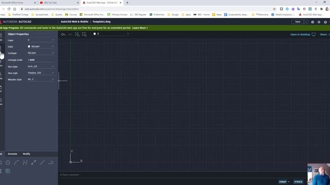Viewport: 330px width, 185px height.
Task: Open the OSNAP options arrow
Action: point(289,181)
